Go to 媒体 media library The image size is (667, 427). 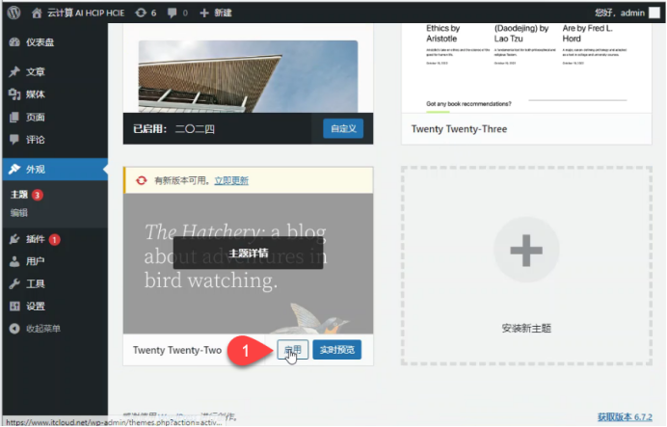coord(35,93)
